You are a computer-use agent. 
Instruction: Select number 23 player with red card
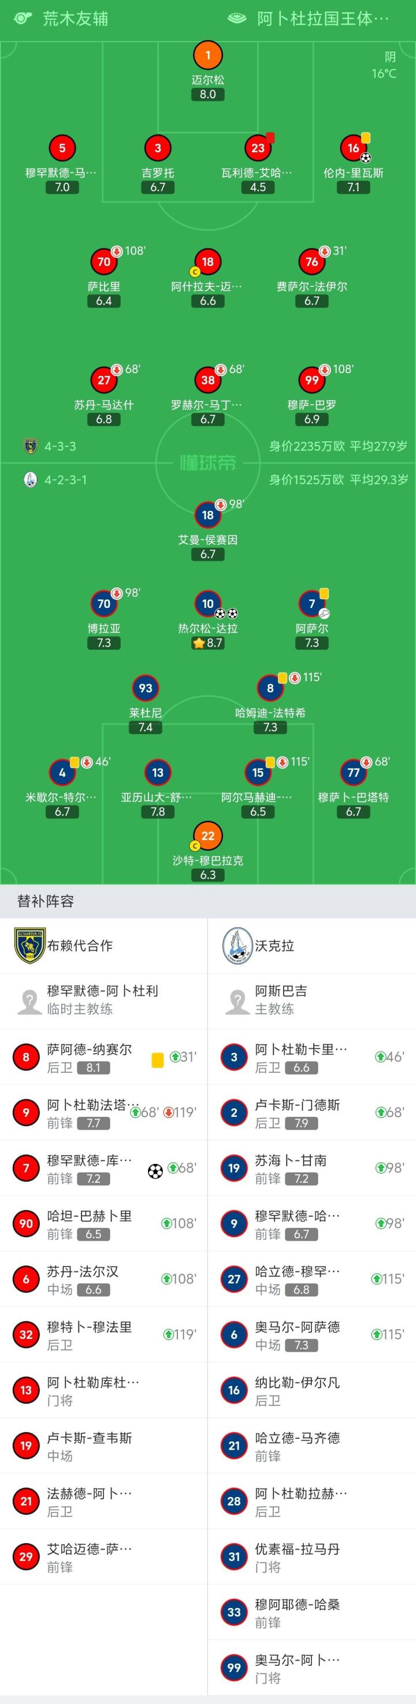(x=258, y=148)
